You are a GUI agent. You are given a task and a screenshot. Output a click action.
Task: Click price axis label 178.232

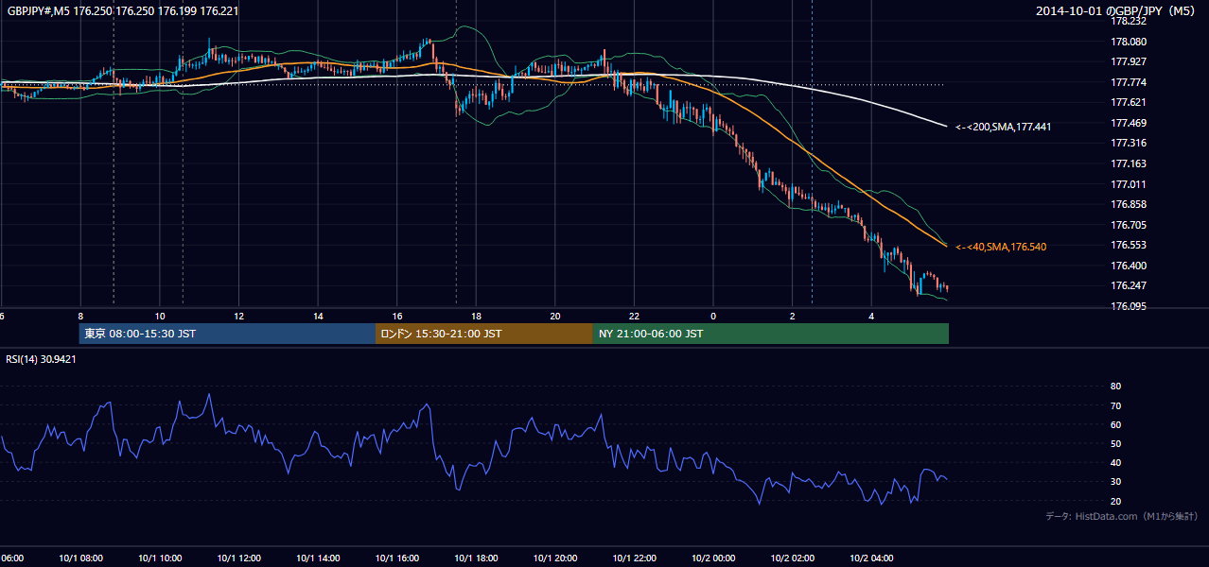point(1129,21)
